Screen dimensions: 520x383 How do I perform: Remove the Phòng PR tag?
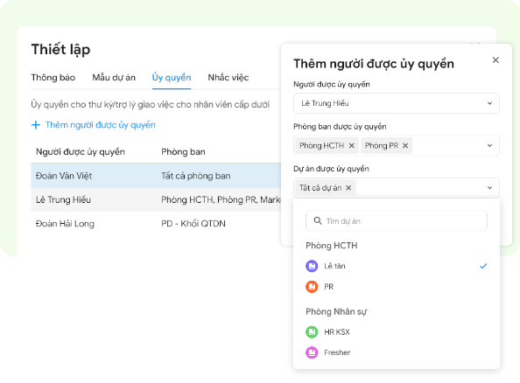point(405,145)
